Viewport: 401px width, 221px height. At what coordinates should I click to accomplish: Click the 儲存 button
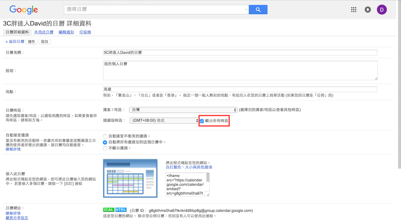click(x=31, y=41)
